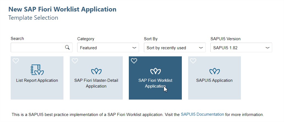This screenshot has width=284, height=122.
Task: Select "SAP Fiori Worklist Application" tile label
Action: point(155,83)
